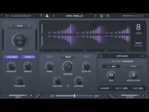Click the 4/4 timeline marker

pos(128,50)
